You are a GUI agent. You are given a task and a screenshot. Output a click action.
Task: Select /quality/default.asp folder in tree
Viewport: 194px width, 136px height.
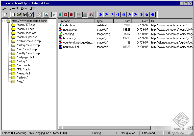pos(28,53)
